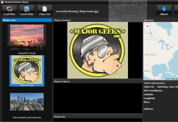Zoom in on the map with plus
Screen dimensions: 178x122
click(x=147, y=26)
